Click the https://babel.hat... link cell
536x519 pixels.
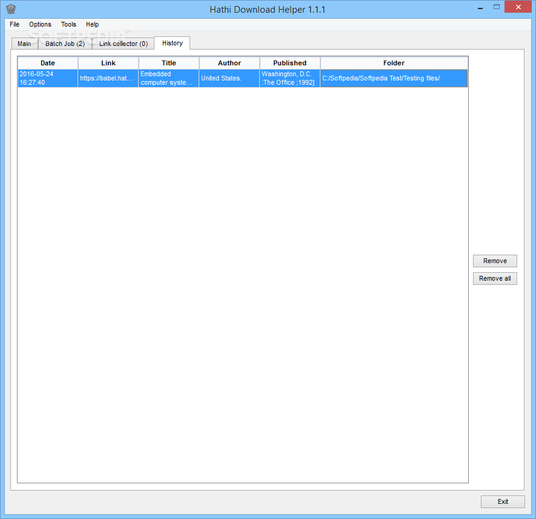click(x=108, y=78)
